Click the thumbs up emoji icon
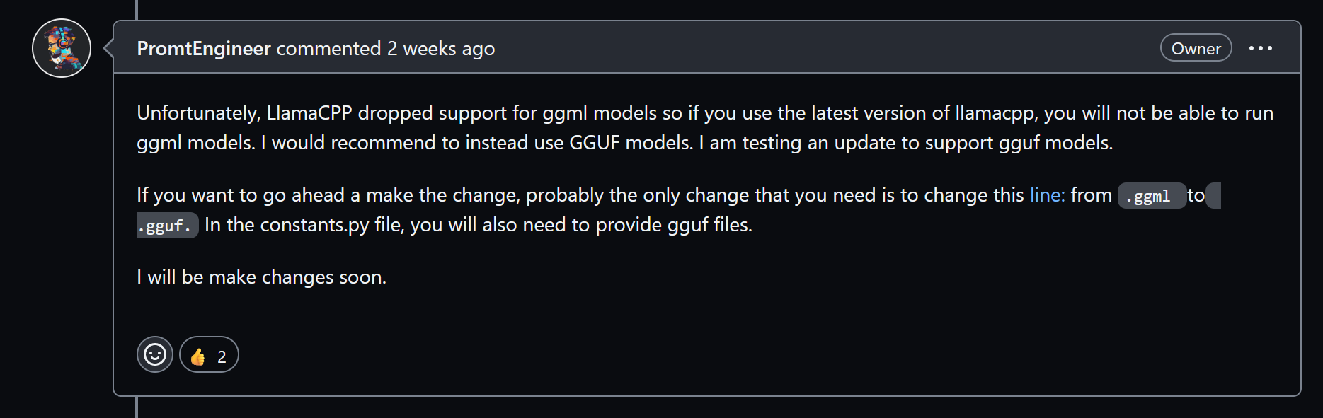This screenshot has width=1323, height=418. 197,356
